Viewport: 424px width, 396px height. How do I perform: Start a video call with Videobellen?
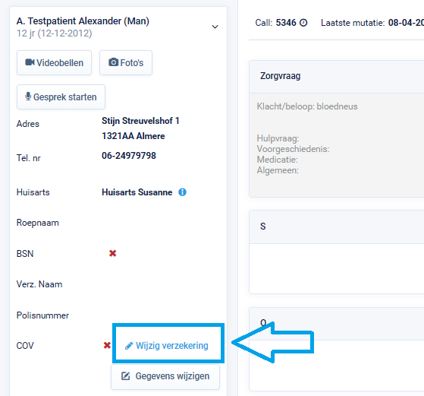coord(54,62)
